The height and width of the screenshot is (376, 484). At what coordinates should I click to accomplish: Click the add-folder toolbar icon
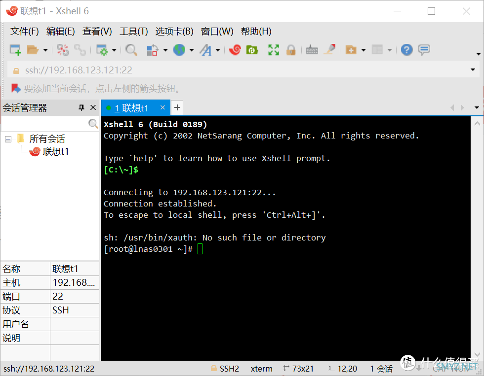click(x=351, y=50)
